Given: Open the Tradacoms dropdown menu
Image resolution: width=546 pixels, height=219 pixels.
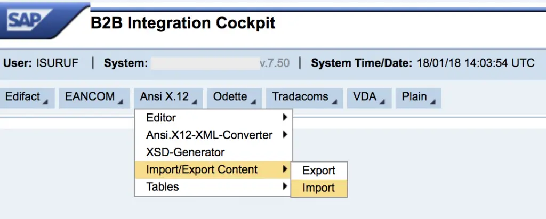Looking at the screenshot, I should pos(304,98).
